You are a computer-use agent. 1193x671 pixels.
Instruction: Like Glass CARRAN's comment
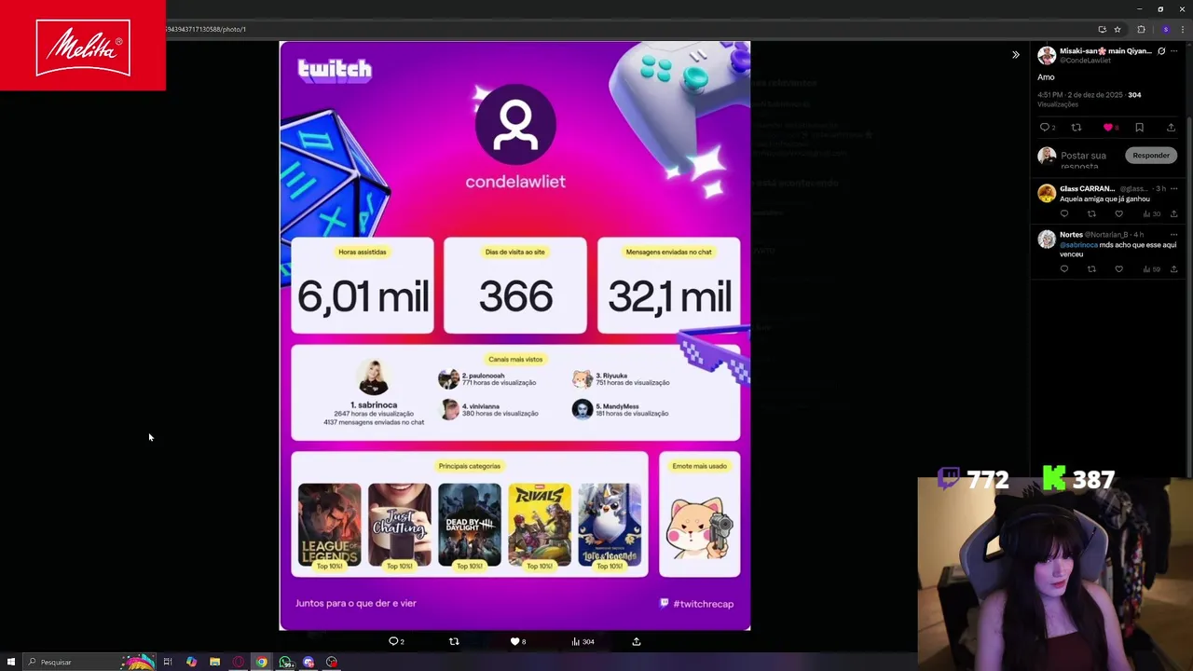pyautogui.click(x=1119, y=214)
